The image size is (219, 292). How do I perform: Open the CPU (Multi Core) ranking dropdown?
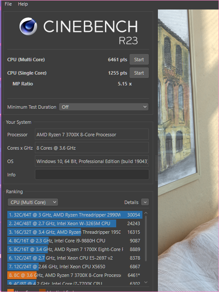point(33,202)
